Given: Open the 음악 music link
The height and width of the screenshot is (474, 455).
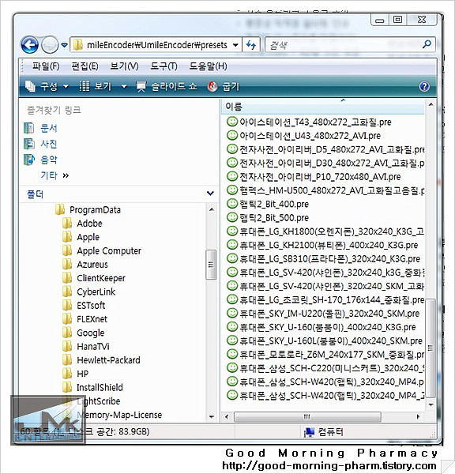Looking at the screenshot, I should [x=49, y=160].
